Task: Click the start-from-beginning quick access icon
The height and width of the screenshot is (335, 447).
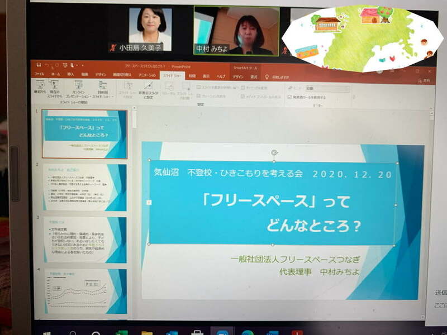Action: point(65,65)
